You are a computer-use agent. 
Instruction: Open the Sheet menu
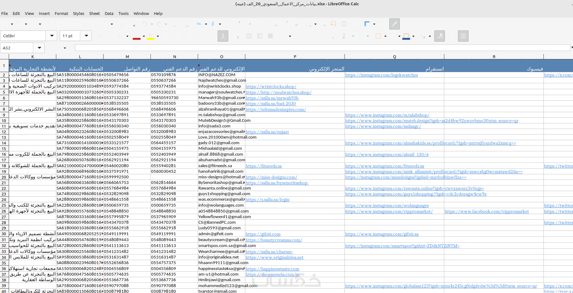[95, 13]
